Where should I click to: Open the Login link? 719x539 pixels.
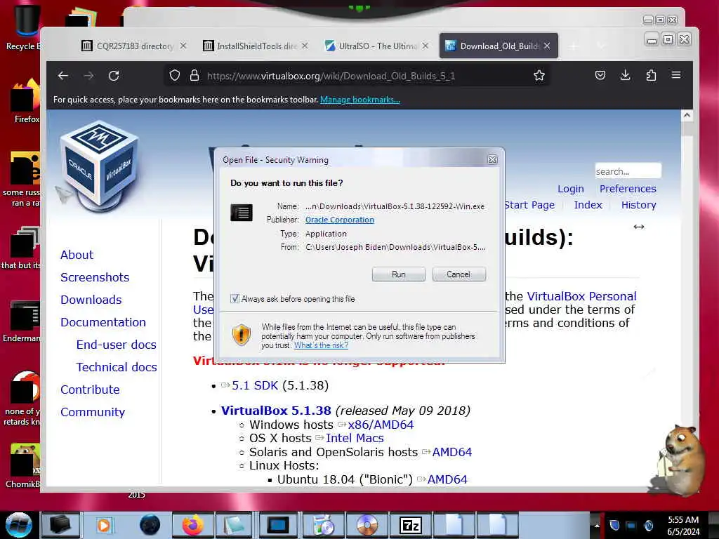570,189
